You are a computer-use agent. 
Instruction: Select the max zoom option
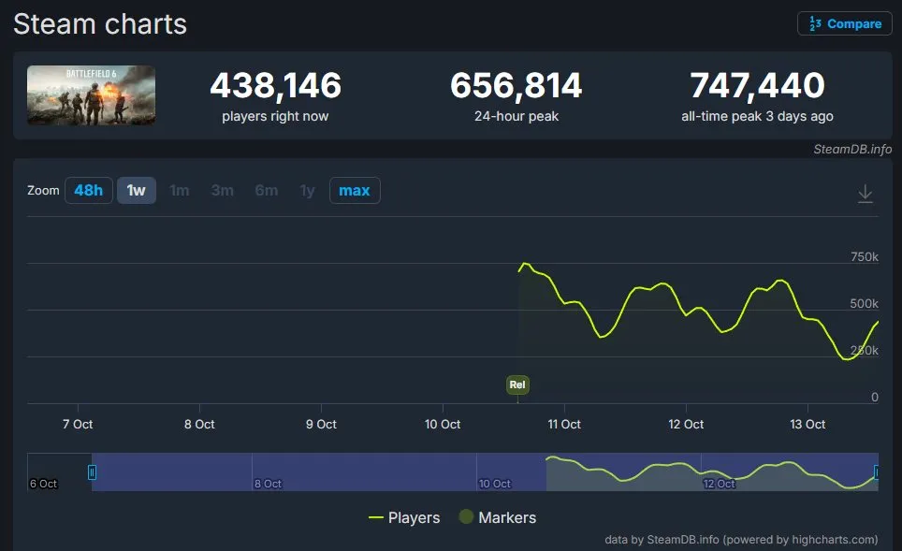click(x=355, y=190)
